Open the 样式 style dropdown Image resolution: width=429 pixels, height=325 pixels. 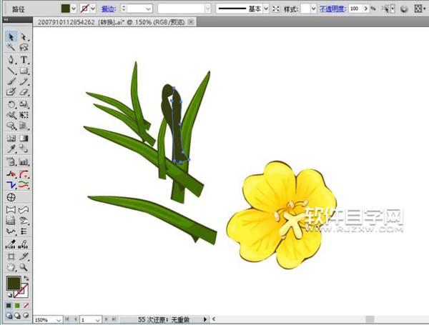coord(314,9)
